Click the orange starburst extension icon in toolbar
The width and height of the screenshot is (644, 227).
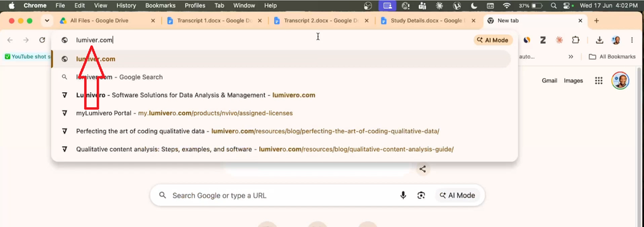(x=559, y=40)
